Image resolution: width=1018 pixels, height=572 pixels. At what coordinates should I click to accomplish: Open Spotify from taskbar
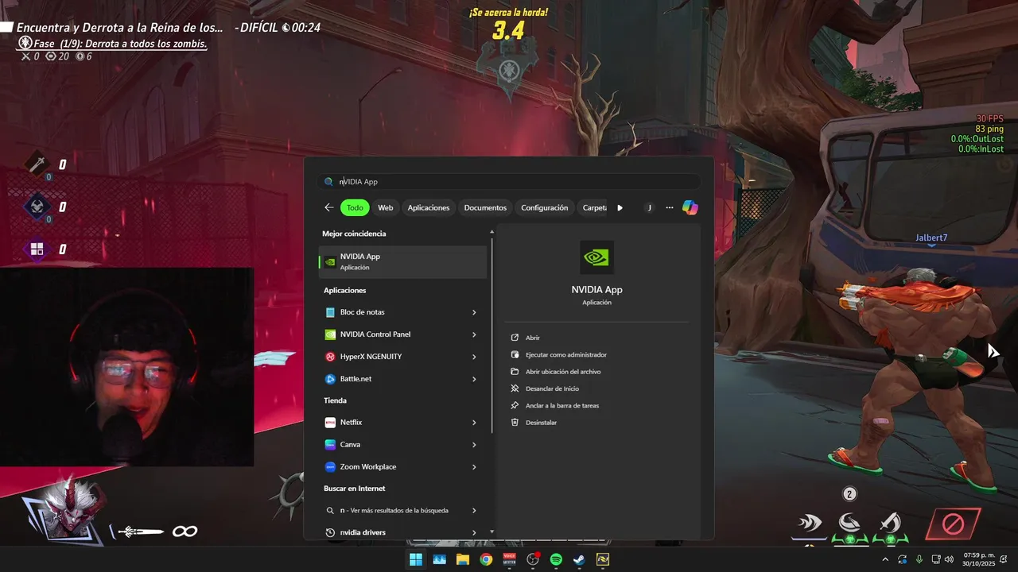(x=556, y=559)
